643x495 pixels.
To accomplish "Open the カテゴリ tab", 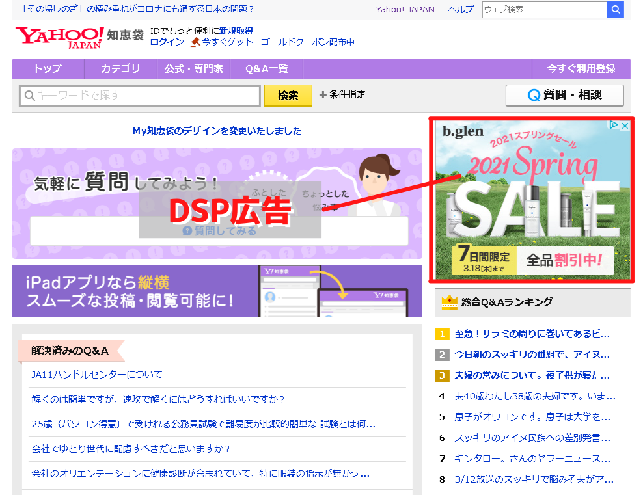I will pos(120,68).
